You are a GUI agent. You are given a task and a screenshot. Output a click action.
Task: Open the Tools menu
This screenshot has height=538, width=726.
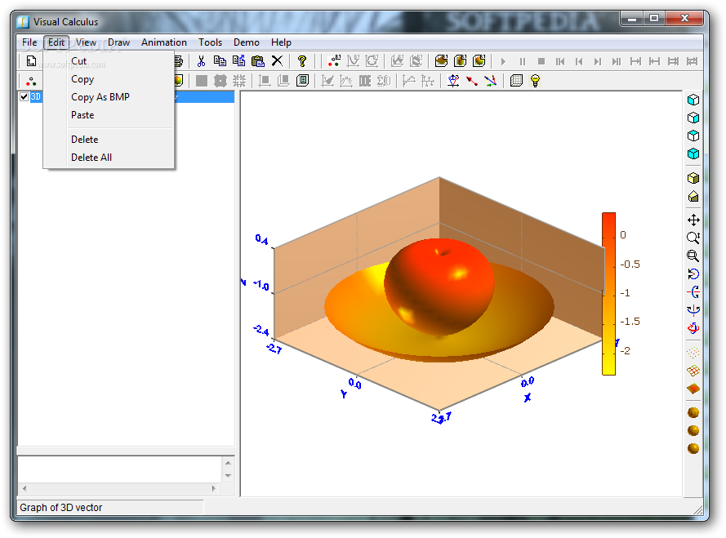[210, 42]
